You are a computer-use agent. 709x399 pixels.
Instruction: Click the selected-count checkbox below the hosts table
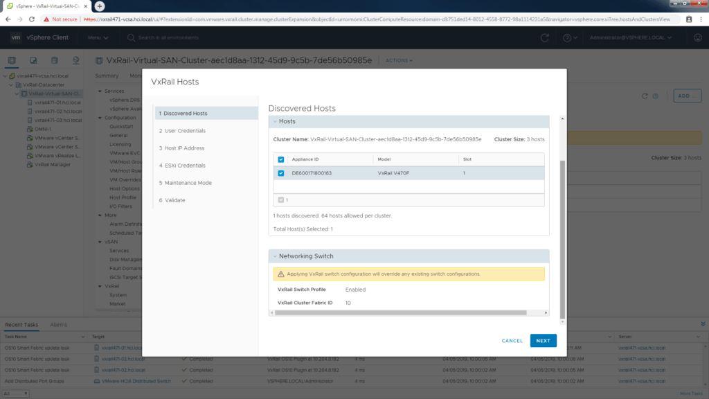[281, 200]
